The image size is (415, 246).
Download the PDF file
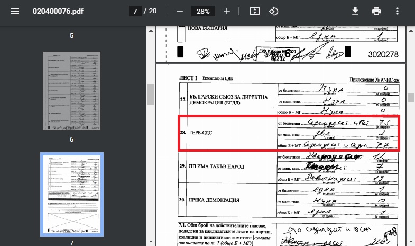click(x=355, y=11)
